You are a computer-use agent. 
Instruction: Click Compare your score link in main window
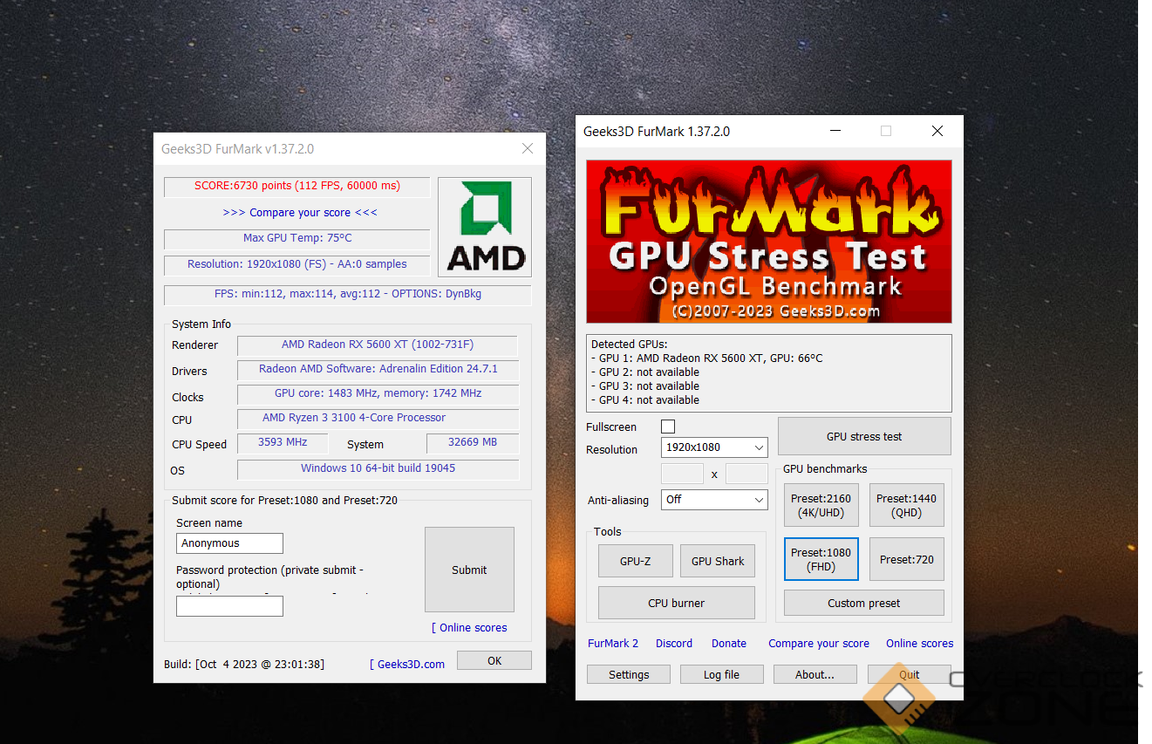pyautogui.click(x=819, y=644)
